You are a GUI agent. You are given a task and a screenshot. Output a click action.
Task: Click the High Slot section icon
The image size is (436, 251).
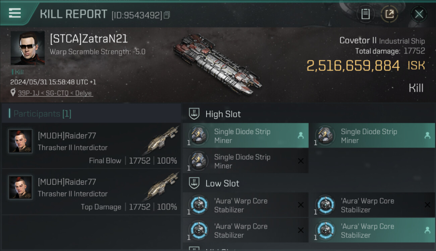(x=195, y=114)
